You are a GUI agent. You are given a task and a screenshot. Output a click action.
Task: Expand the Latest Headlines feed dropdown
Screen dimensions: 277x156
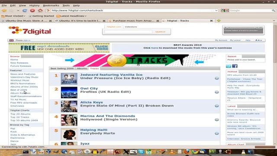[71, 16]
